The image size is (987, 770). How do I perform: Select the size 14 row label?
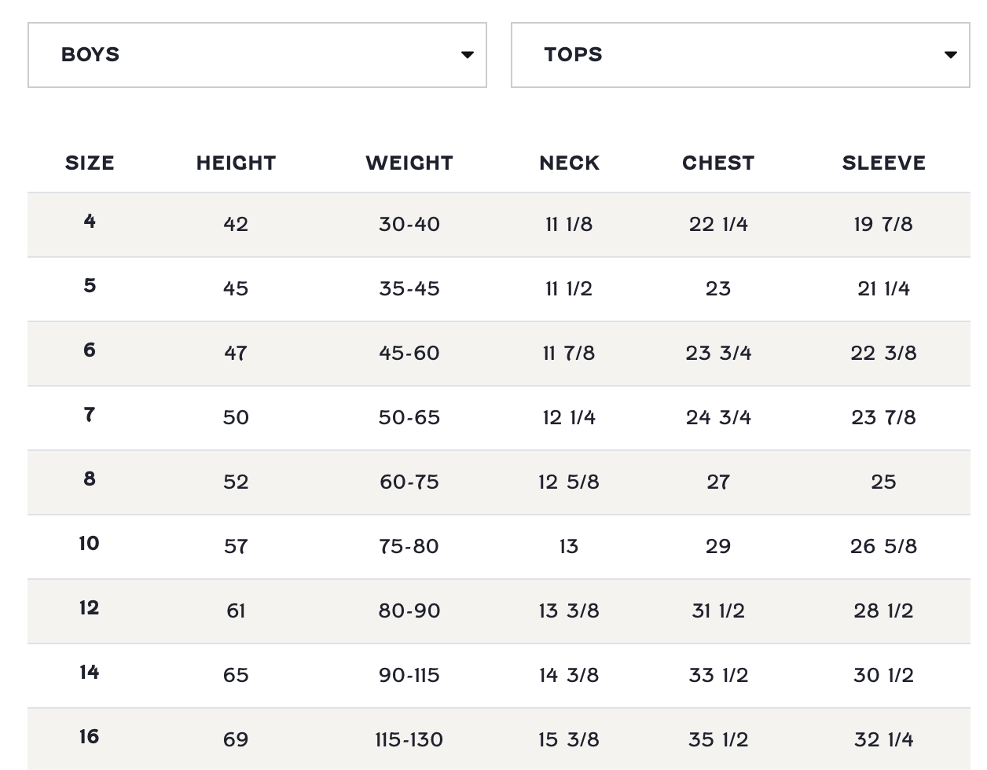point(90,672)
